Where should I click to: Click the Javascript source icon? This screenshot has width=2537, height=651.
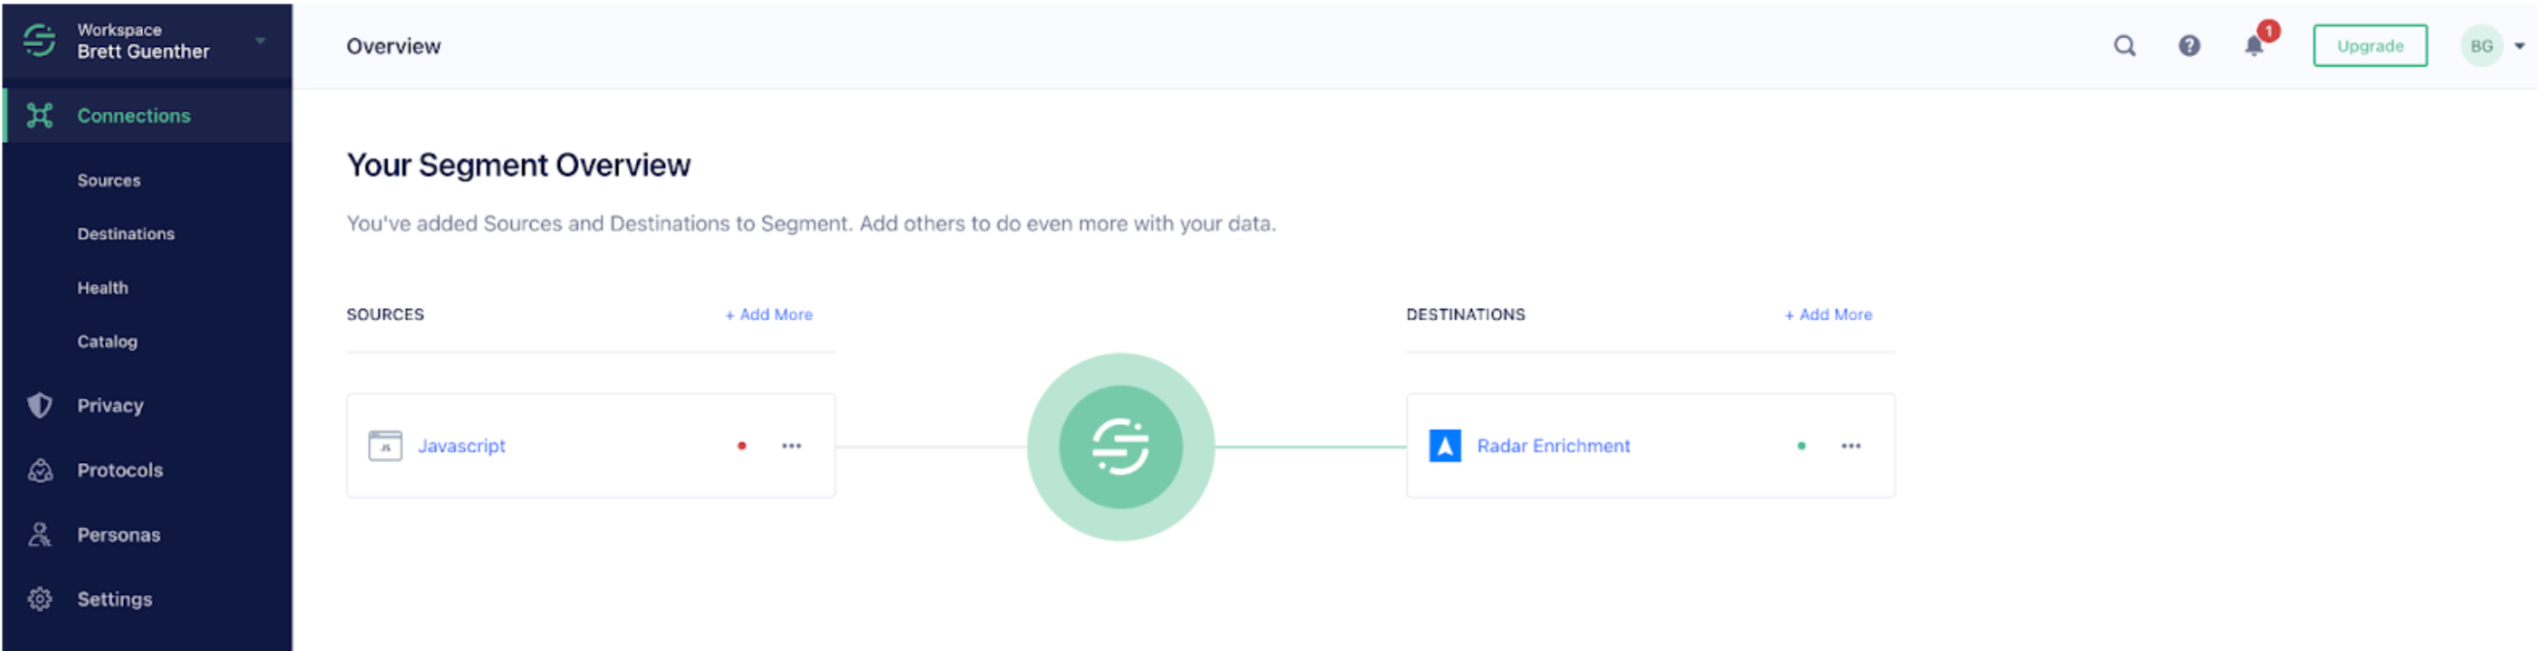click(x=385, y=446)
